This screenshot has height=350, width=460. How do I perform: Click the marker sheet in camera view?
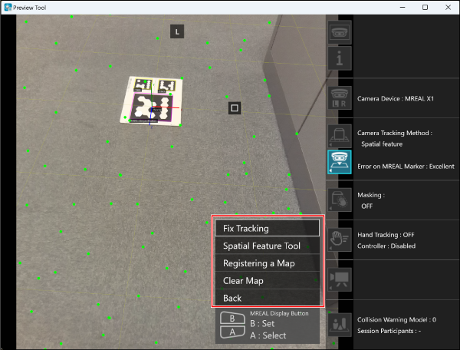151,101
